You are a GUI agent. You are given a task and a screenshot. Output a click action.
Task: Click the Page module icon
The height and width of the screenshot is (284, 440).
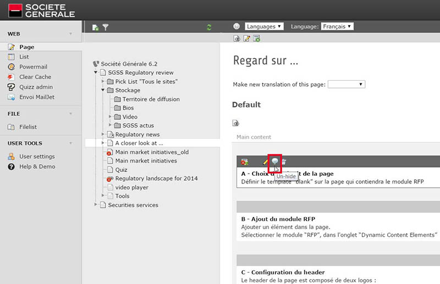coord(11,47)
